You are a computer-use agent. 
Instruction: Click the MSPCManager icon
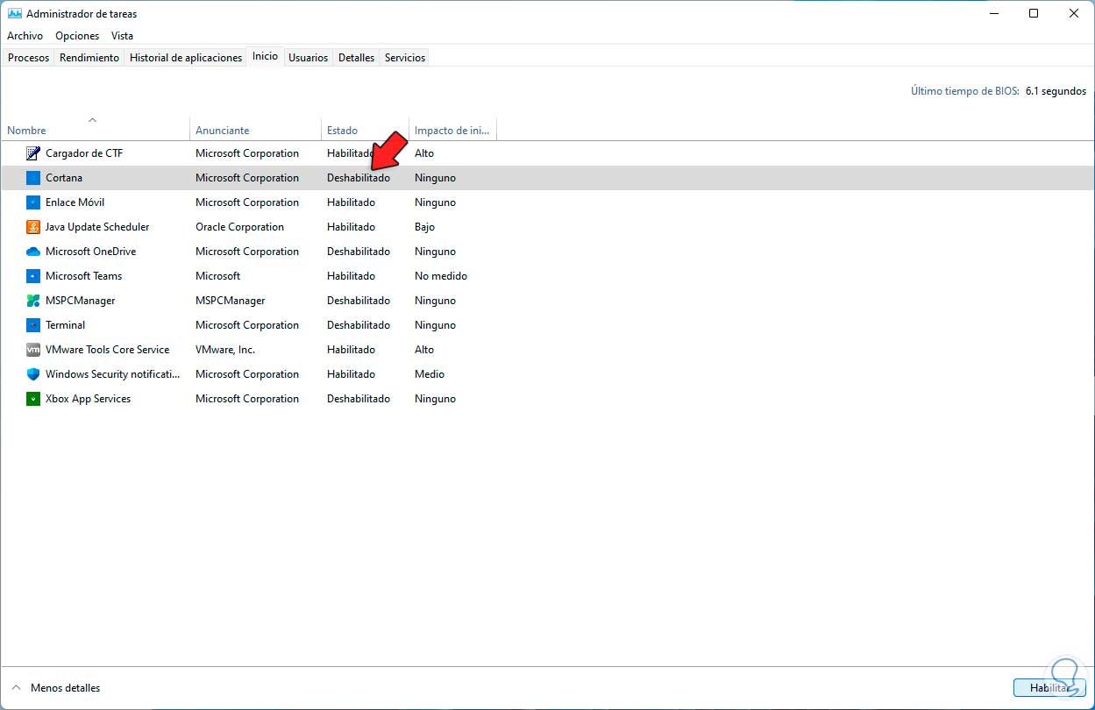tap(33, 301)
